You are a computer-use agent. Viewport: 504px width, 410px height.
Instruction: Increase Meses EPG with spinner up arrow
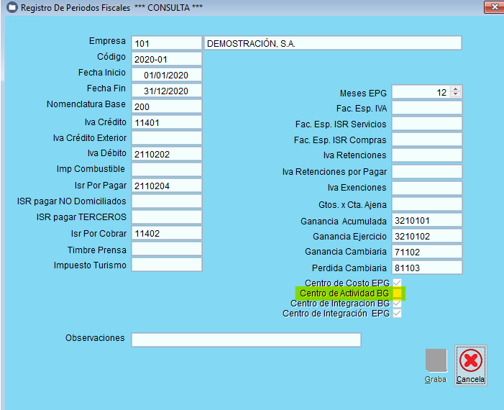[x=456, y=89]
